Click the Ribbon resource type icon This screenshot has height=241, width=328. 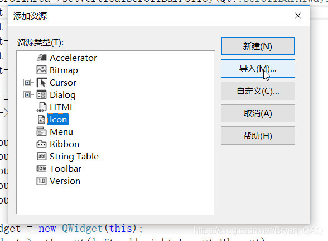coord(41,144)
